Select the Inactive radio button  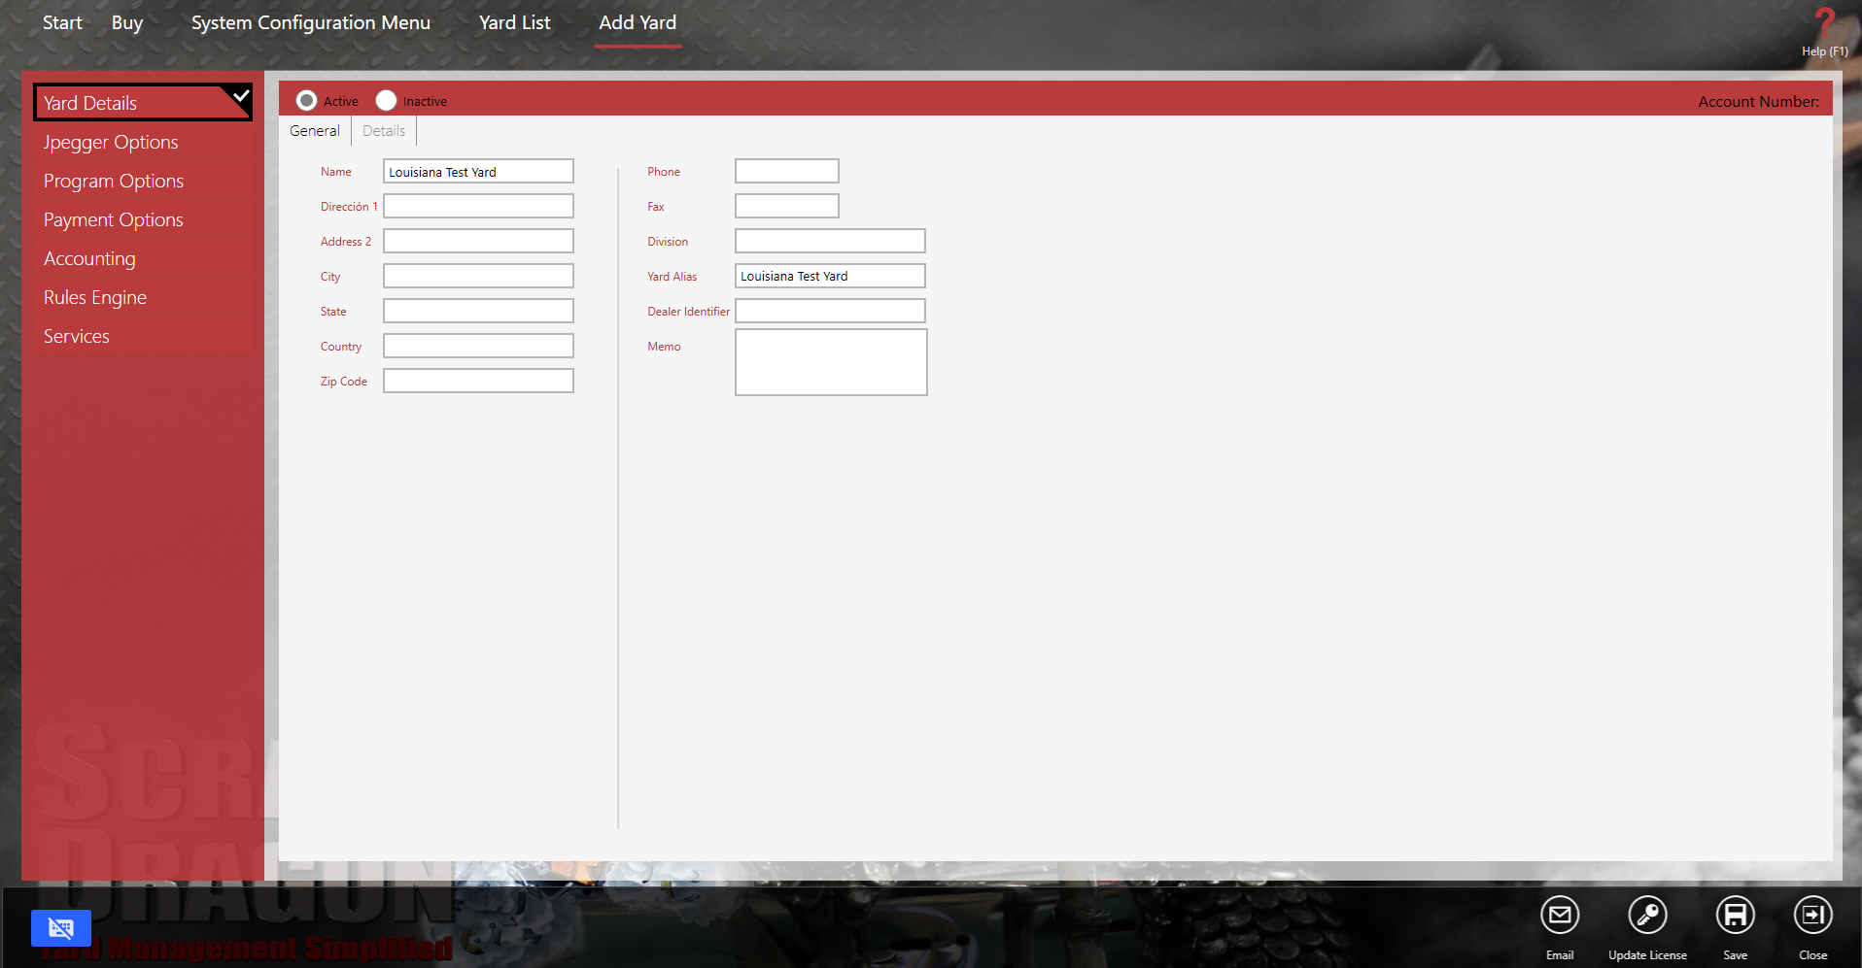pos(386,100)
